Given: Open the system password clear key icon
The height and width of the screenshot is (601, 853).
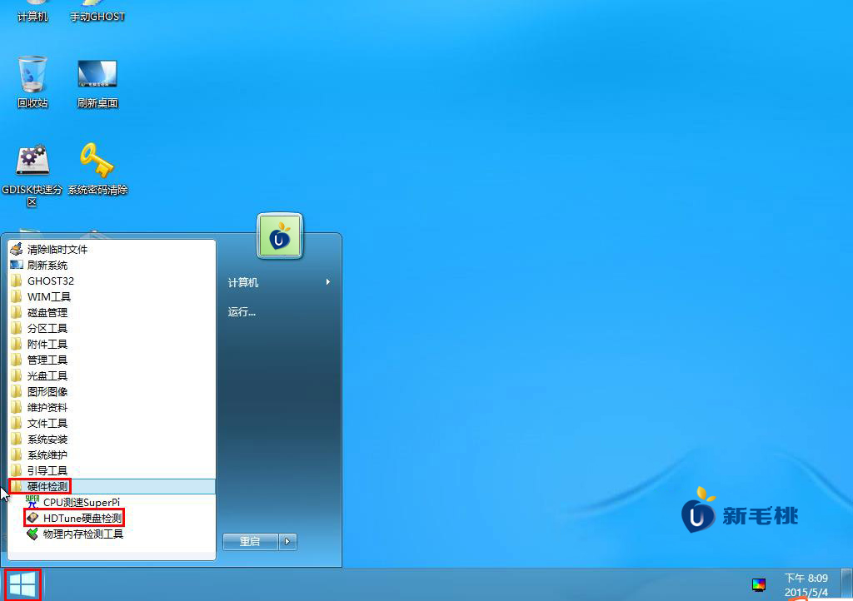Looking at the screenshot, I should (x=97, y=160).
